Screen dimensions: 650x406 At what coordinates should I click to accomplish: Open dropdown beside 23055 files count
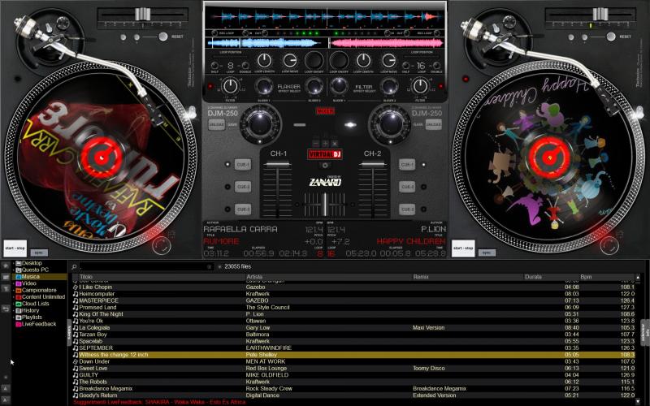tap(219, 267)
